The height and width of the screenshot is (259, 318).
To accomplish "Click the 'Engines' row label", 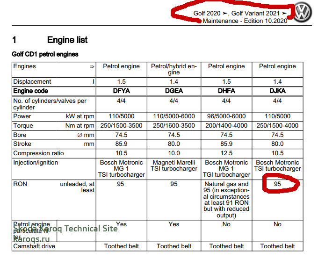I will point(24,66).
